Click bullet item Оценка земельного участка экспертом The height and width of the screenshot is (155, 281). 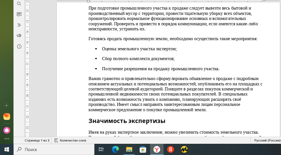point(139,49)
